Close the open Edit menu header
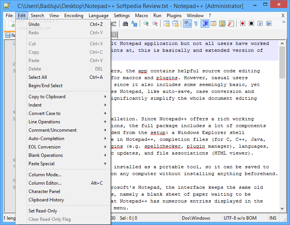Screen dimensions: 290x225 click(22, 16)
